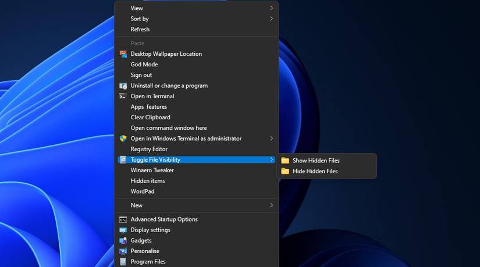
Task: Click the Uninstall or change a program icon
Action: coord(123,86)
